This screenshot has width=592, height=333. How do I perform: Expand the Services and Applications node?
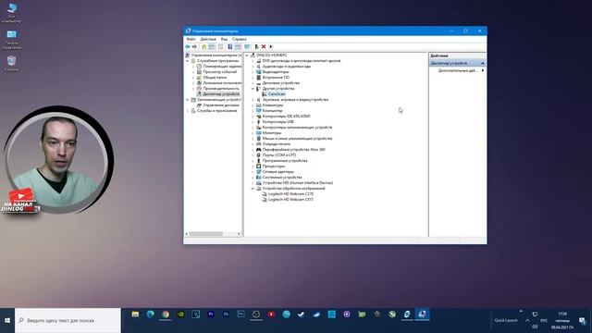188,111
